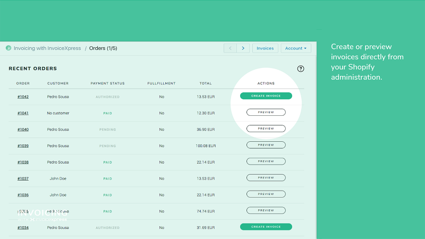Open order #1037 link
425x239 pixels.
point(23,178)
